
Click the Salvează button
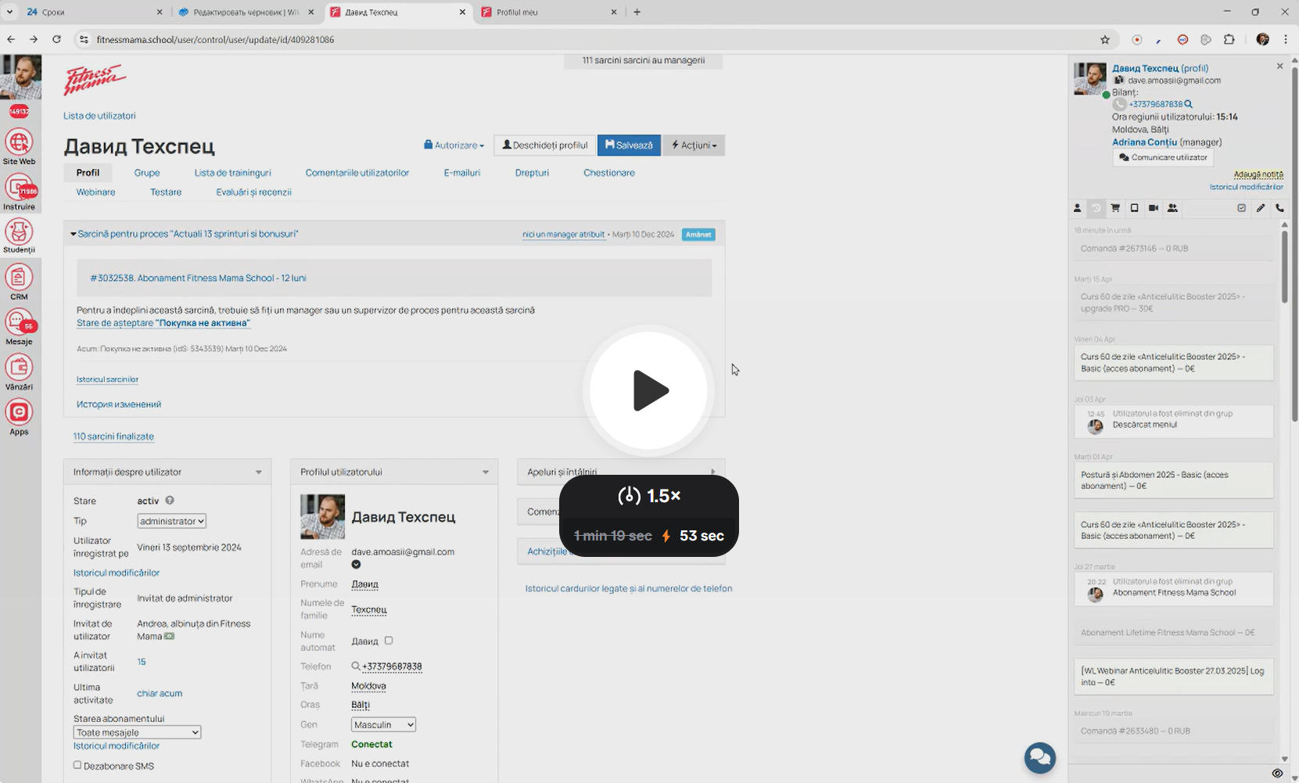point(630,145)
